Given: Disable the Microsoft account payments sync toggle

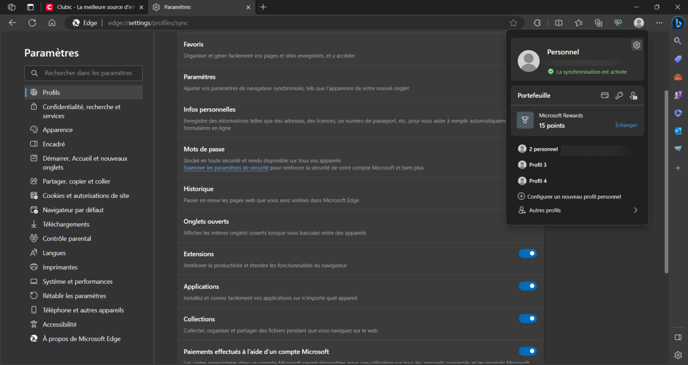Looking at the screenshot, I should pyautogui.click(x=527, y=351).
